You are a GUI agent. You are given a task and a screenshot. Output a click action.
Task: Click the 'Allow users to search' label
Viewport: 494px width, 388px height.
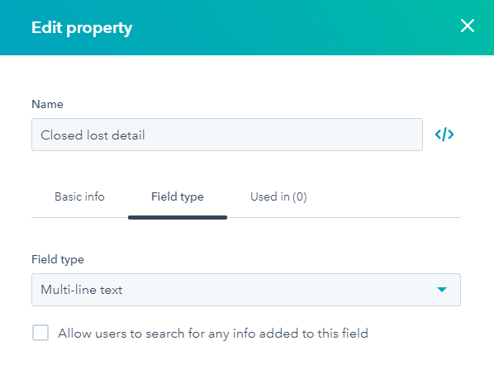(x=213, y=334)
